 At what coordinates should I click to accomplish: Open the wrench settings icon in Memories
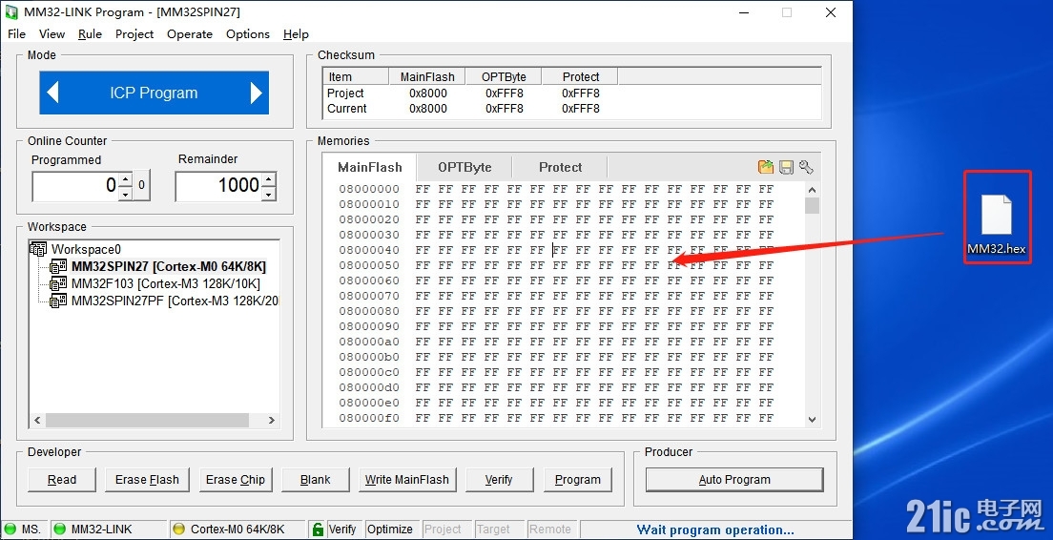coord(807,167)
